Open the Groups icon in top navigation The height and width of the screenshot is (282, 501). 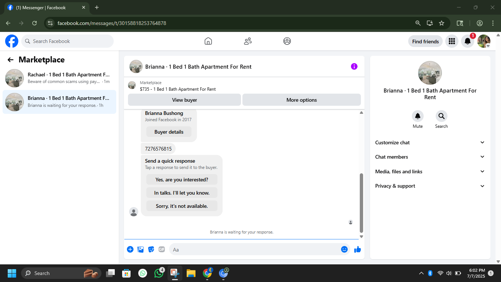287,41
